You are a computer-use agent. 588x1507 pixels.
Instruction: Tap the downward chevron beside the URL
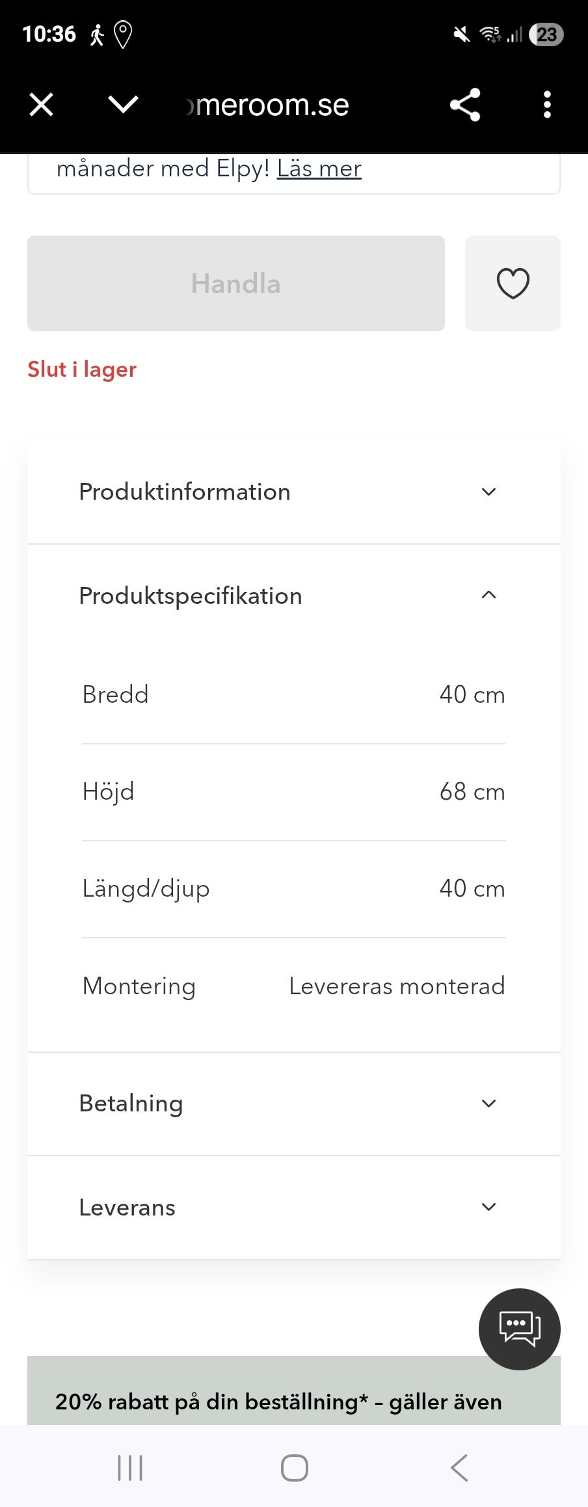123,104
